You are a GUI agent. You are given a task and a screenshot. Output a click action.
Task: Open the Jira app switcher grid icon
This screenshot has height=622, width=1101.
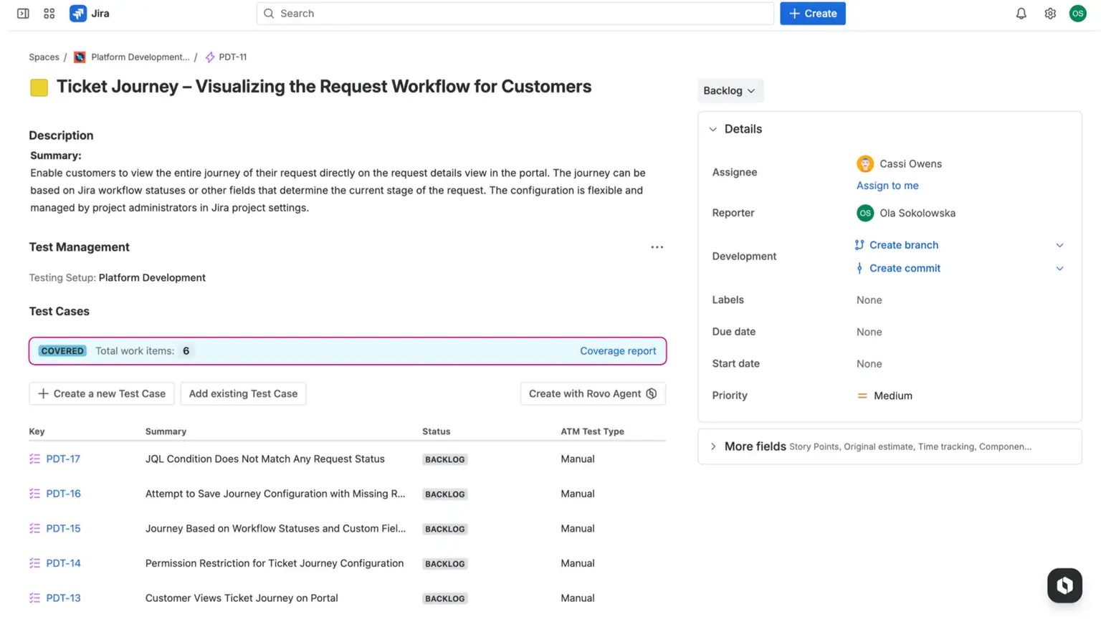pyautogui.click(x=49, y=13)
